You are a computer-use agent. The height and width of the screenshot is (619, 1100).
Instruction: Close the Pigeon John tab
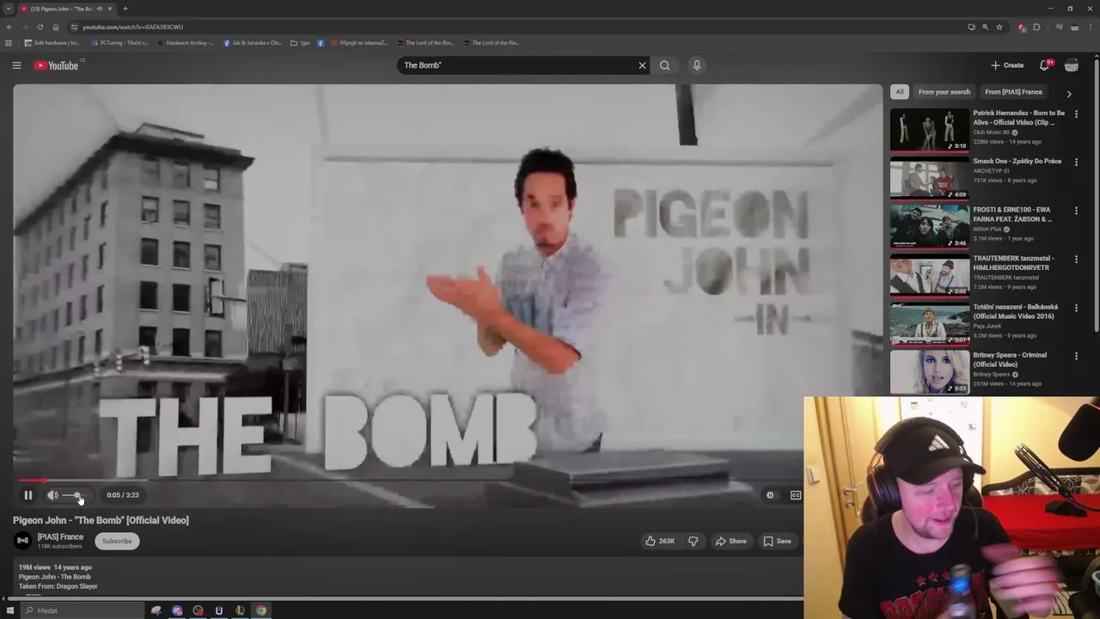point(110,9)
